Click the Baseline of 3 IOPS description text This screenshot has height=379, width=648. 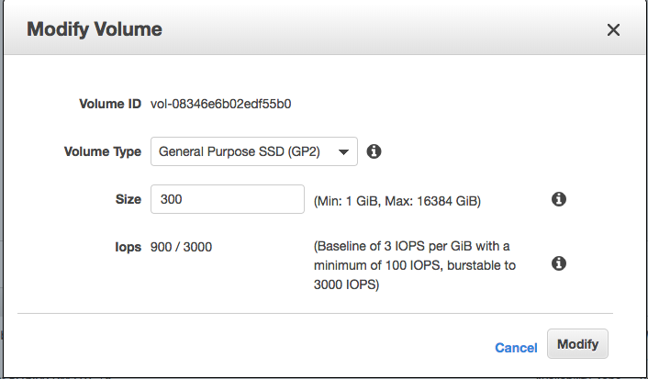click(x=411, y=247)
